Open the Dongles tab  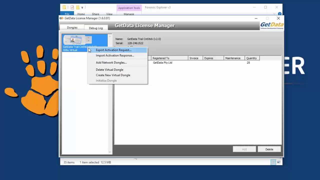coord(72,28)
